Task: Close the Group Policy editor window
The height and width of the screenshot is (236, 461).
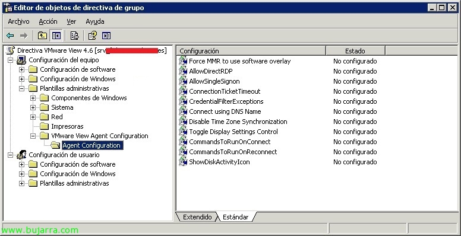Action: [x=453, y=8]
